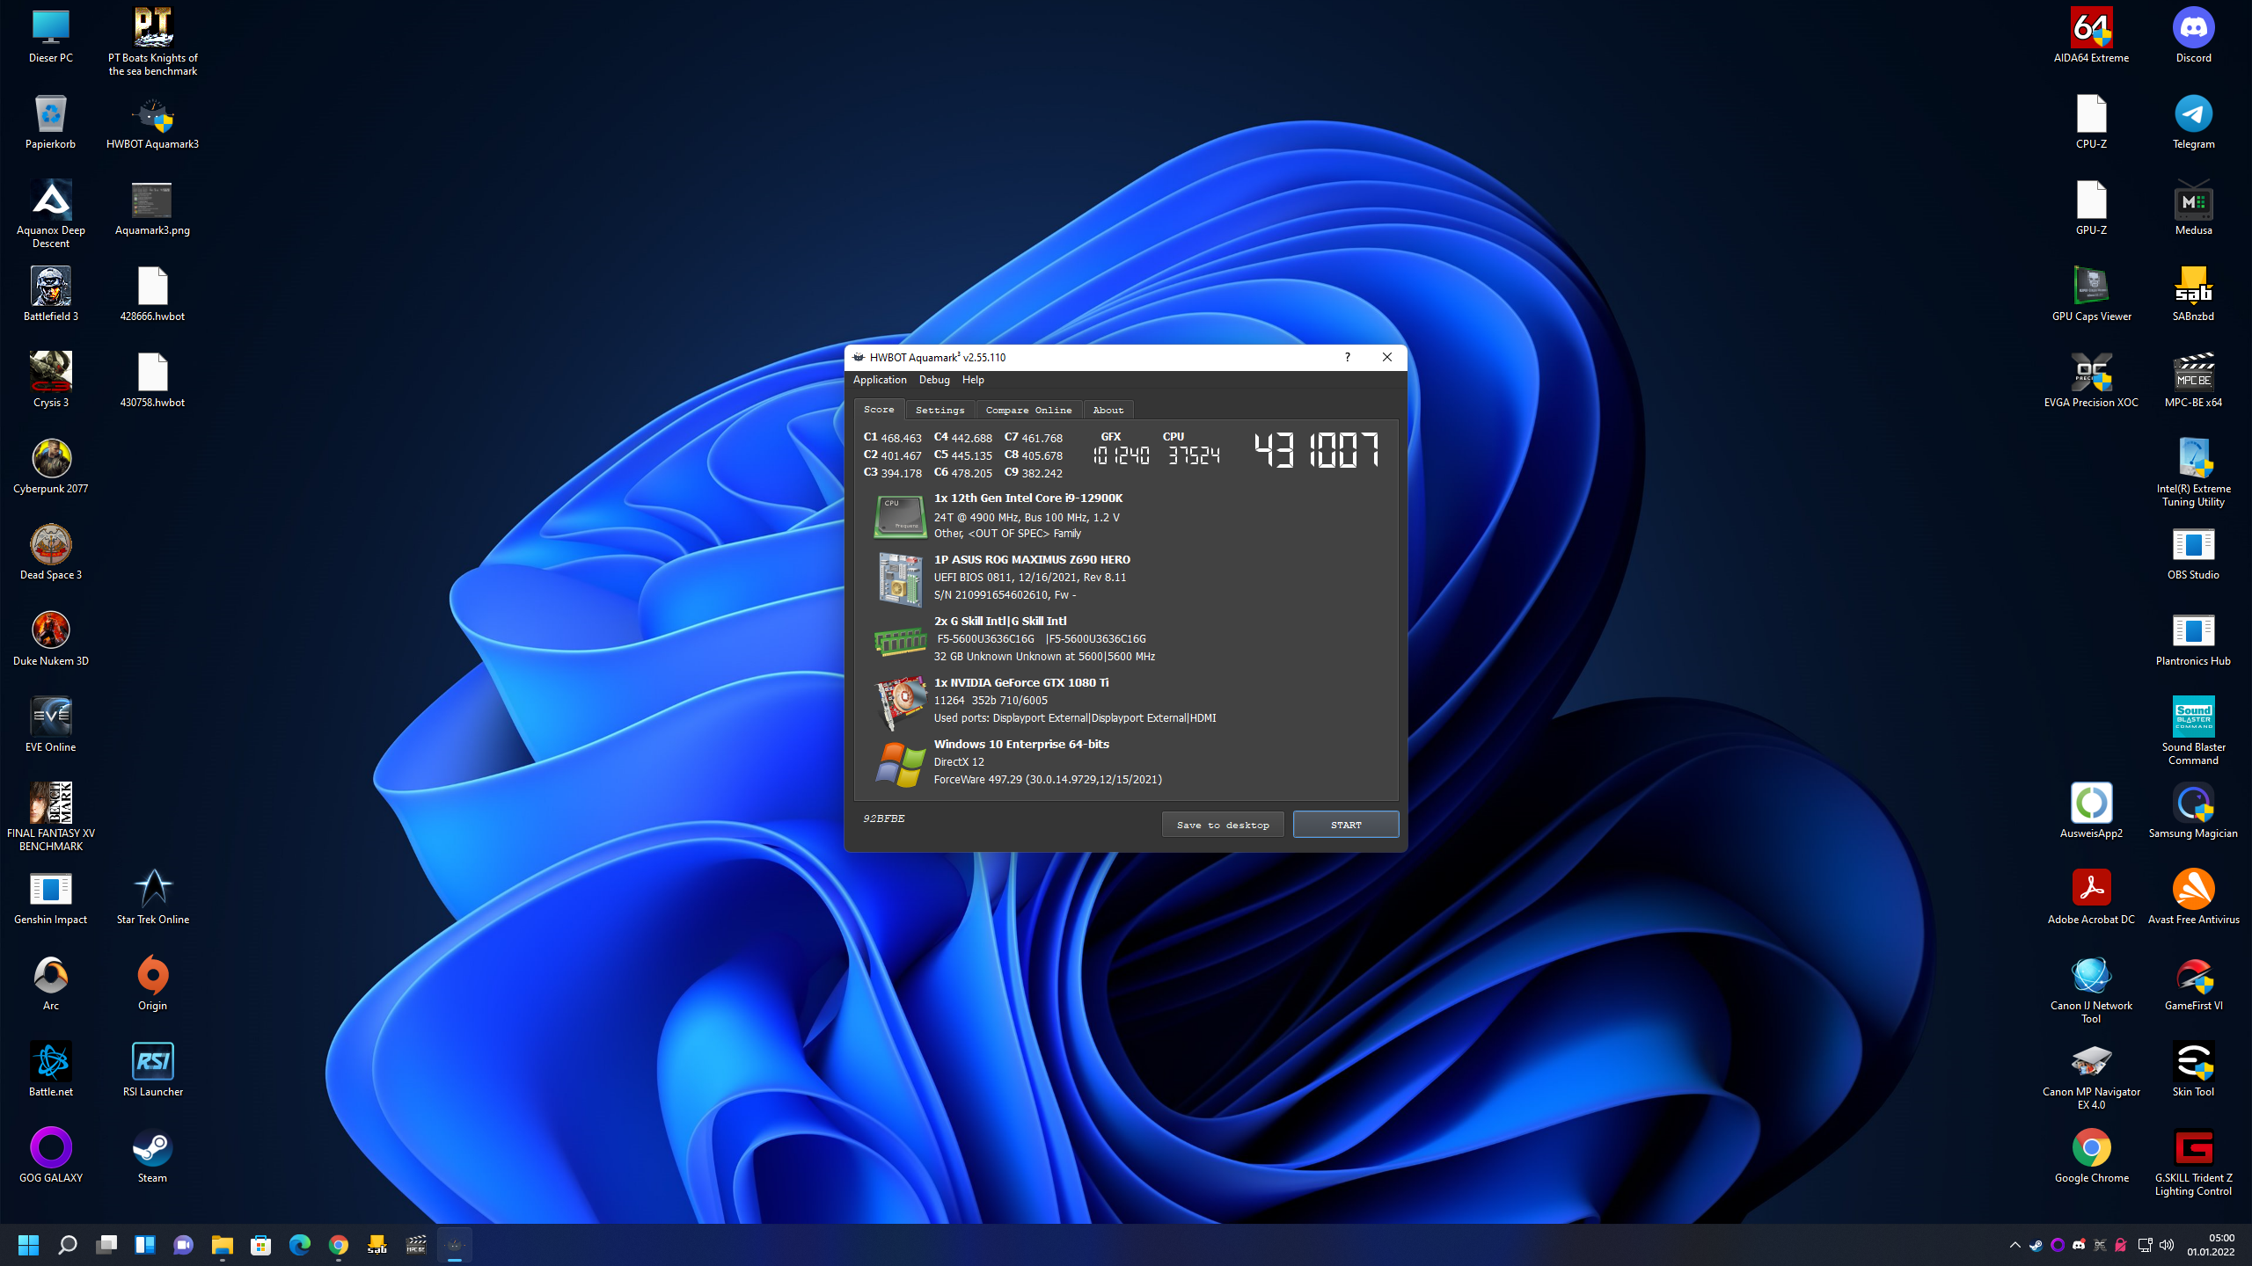Click the NVIDIA GeForce GTX 1080 Ti heading
The width and height of the screenshot is (2252, 1266).
(x=1021, y=682)
